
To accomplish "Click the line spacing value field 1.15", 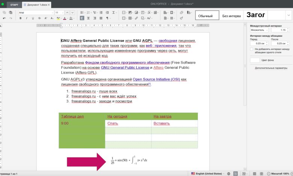I will [x=280, y=30].
